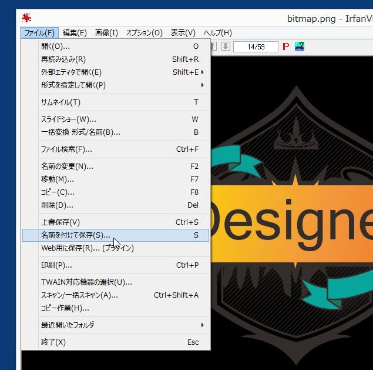Select スキャン/一括スキャン(A)... entry
This screenshot has height=370, width=373.
[x=116, y=295]
